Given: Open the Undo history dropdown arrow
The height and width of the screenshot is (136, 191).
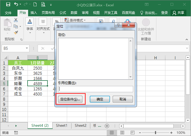Looking at the screenshot, I should tap(20, 4).
